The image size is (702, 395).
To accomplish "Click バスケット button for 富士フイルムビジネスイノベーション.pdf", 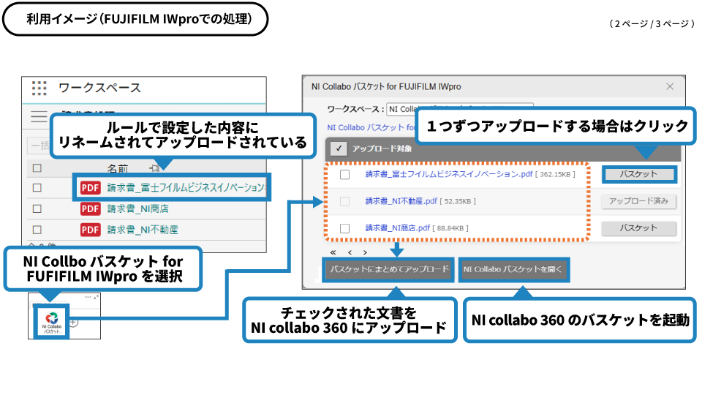I will point(638,174).
